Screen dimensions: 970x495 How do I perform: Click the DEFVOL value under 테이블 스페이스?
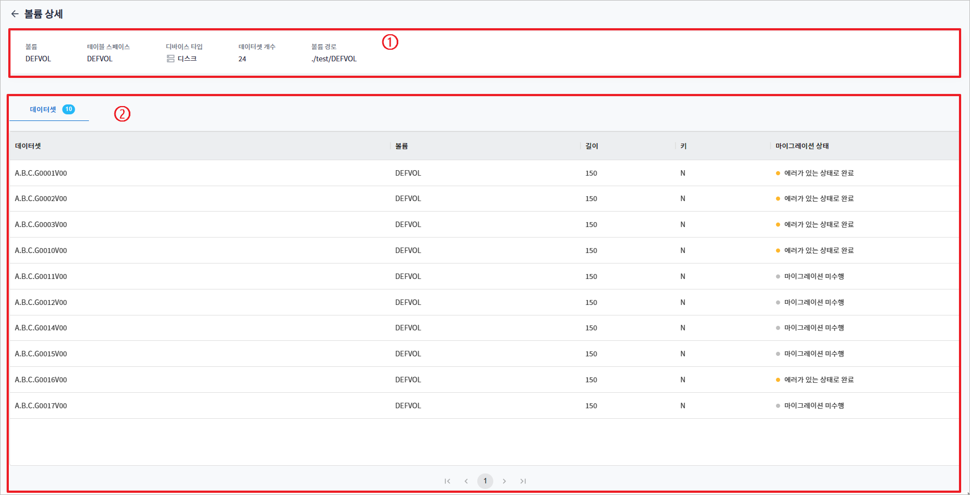click(x=99, y=59)
